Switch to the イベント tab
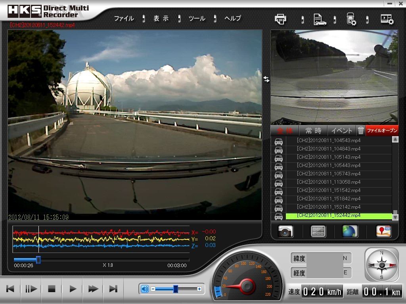 342,131
